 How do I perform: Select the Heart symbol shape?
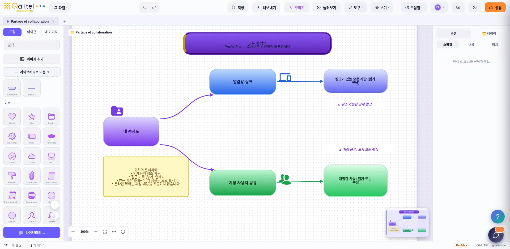(x=12, y=116)
